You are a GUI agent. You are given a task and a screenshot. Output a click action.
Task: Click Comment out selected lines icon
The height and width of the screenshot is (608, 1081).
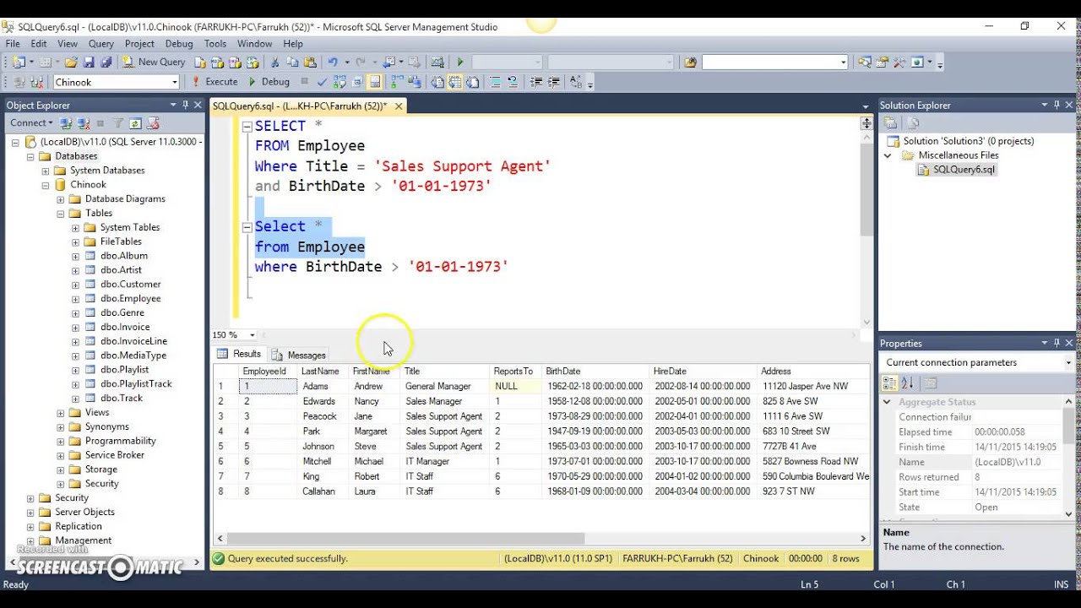(x=495, y=82)
